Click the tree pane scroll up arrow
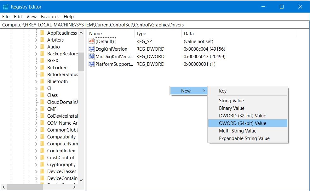Viewport: 310px width, 191px height. pos(81,33)
